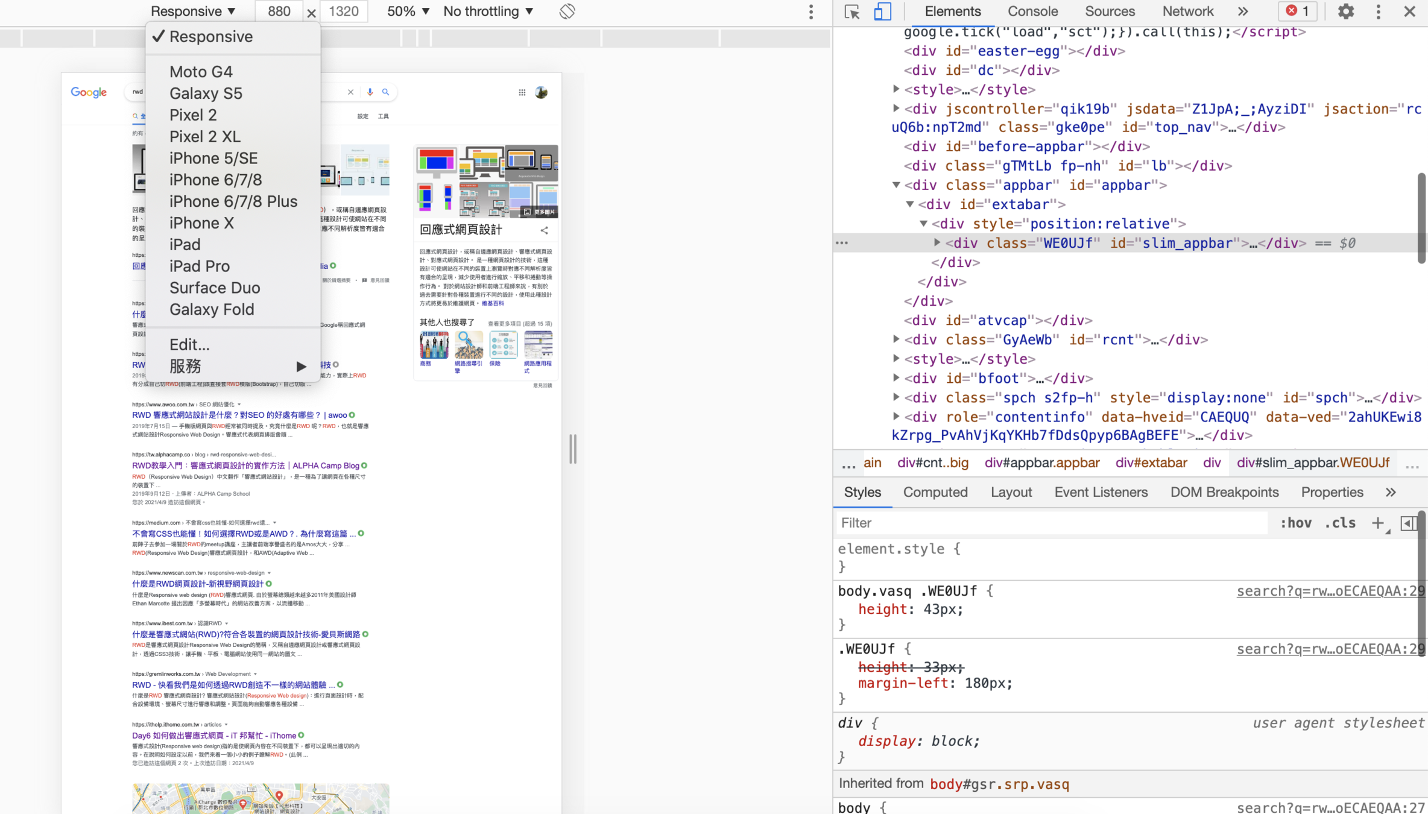Open DevTools three-dot customize menu
Screen dimensions: 1428x814
[x=1378, y=11]
